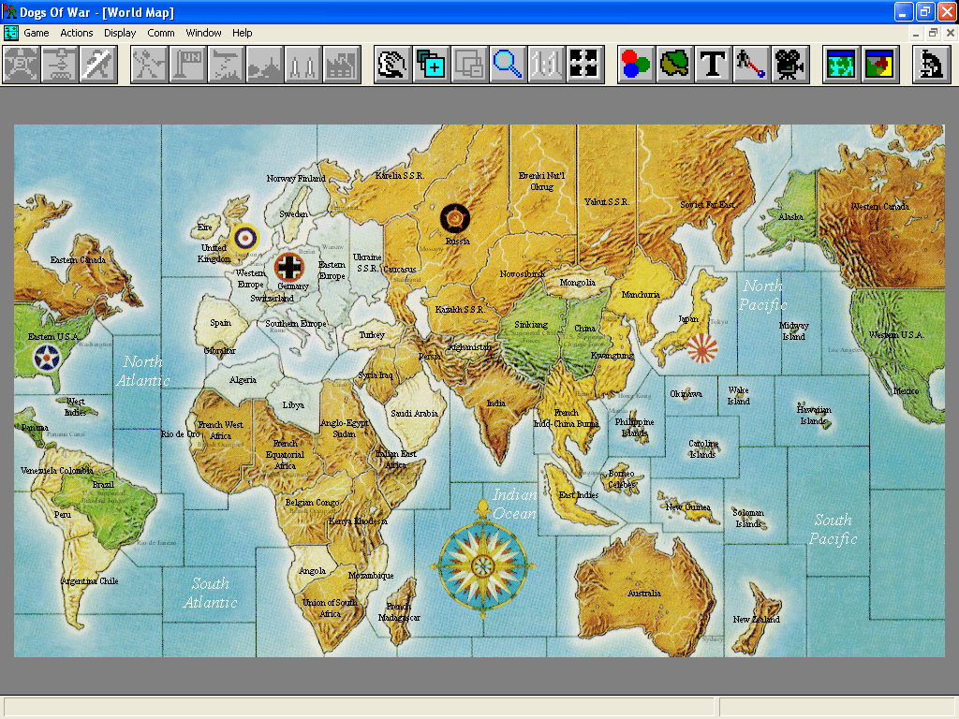Click the Midway Island label
The height and width of the screenshot is (719, 959).
point(794,330)
